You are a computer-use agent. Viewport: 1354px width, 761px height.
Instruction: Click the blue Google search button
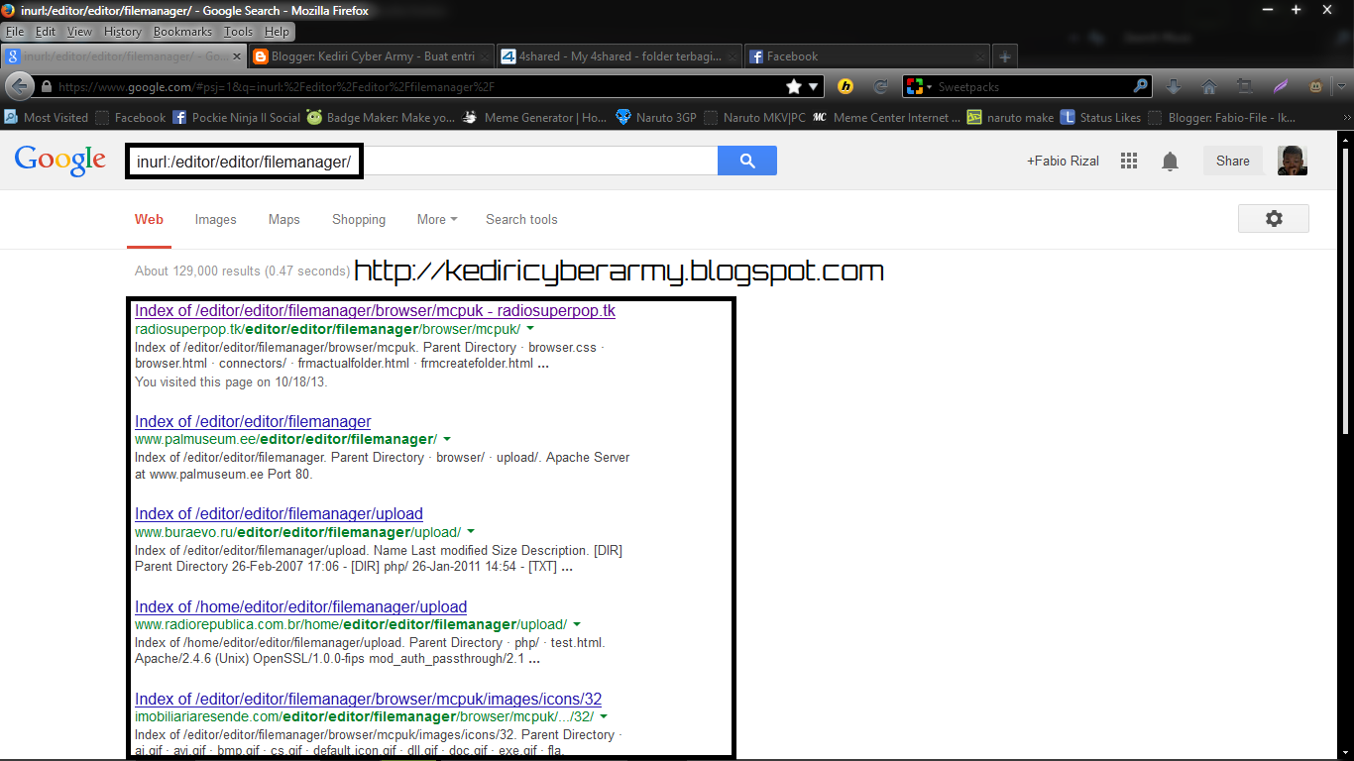[x=747, y=161]
